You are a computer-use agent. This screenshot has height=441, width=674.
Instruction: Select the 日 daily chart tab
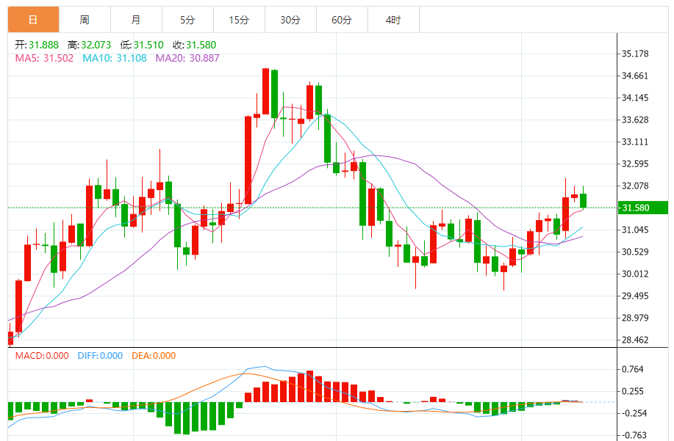[34, 20]
